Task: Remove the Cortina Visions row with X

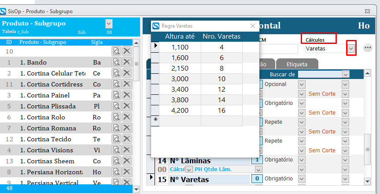Action: tap(127, 150)
